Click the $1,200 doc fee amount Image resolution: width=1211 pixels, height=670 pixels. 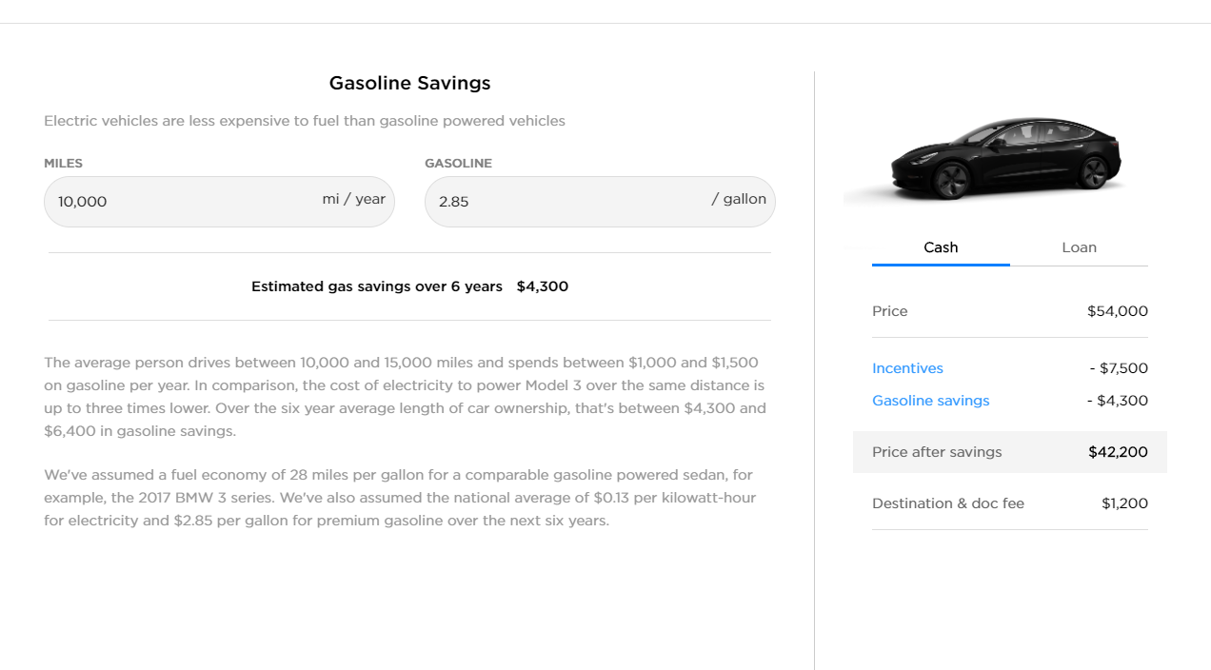pos(1124,503)
